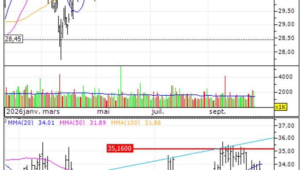Click the MMA(20) legend label

pyautogui.click(x=21, y=123)
